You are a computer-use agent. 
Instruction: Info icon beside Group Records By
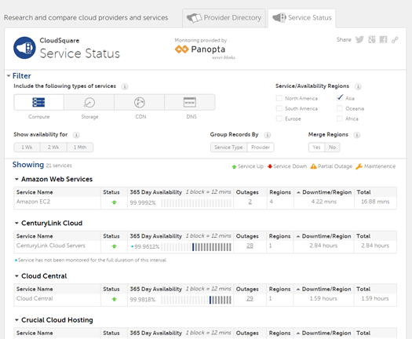click(x=268, y=135)
